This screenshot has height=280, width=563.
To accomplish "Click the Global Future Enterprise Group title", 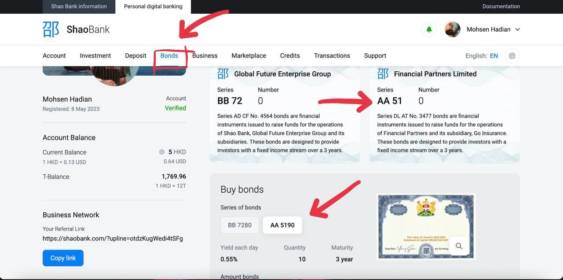I will point(282,74).
